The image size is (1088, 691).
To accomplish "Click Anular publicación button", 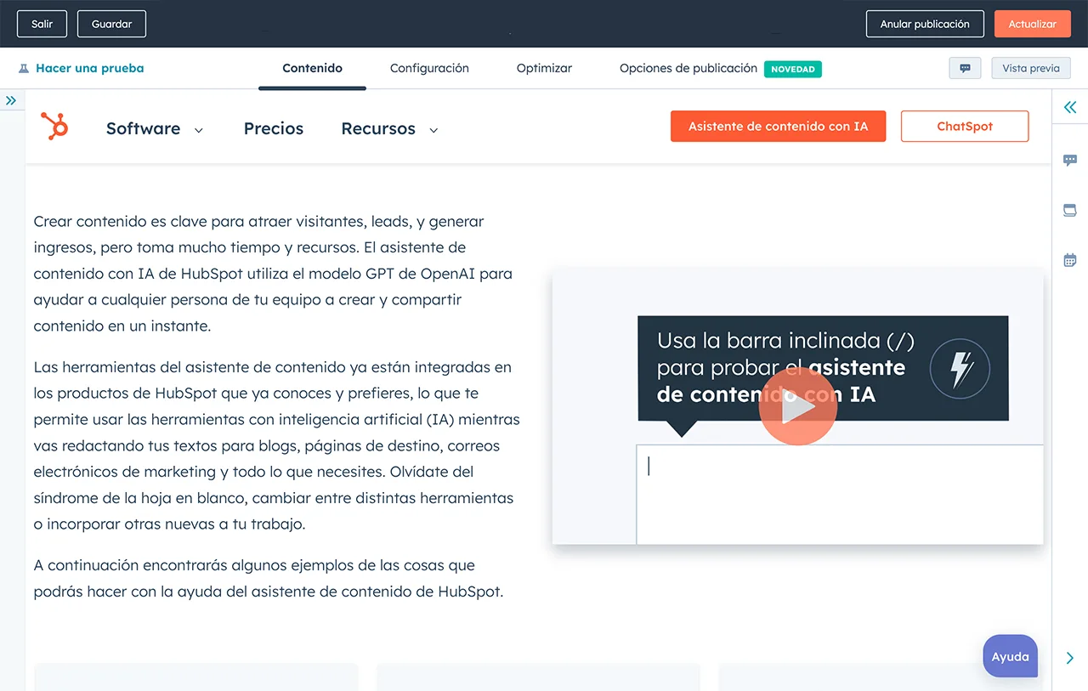I will tap(925, 24).
